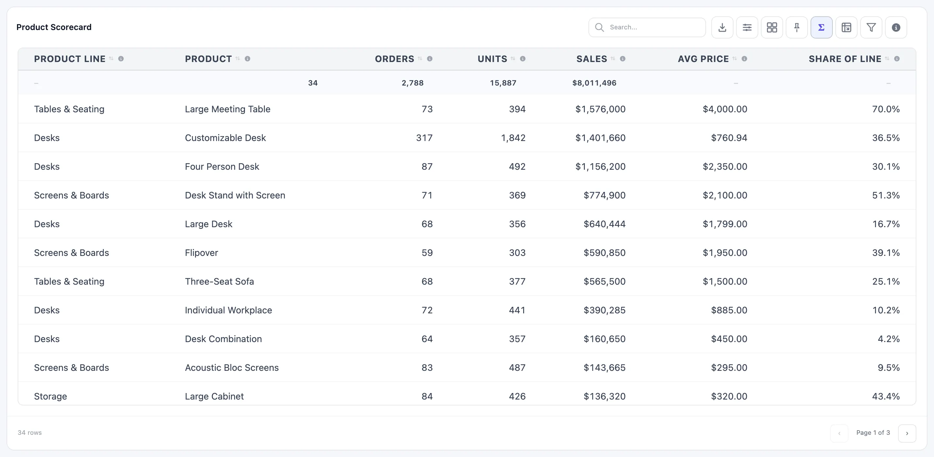The image size is (934, 457).
Task: Sort by Avg Price column sort arrows
Action: (734, 59)
